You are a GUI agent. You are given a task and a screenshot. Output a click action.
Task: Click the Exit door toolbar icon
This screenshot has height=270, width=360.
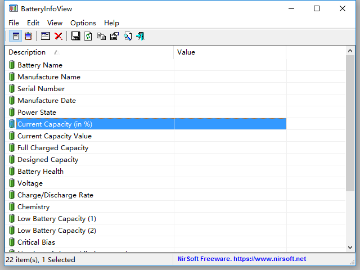tap(140, 36)
